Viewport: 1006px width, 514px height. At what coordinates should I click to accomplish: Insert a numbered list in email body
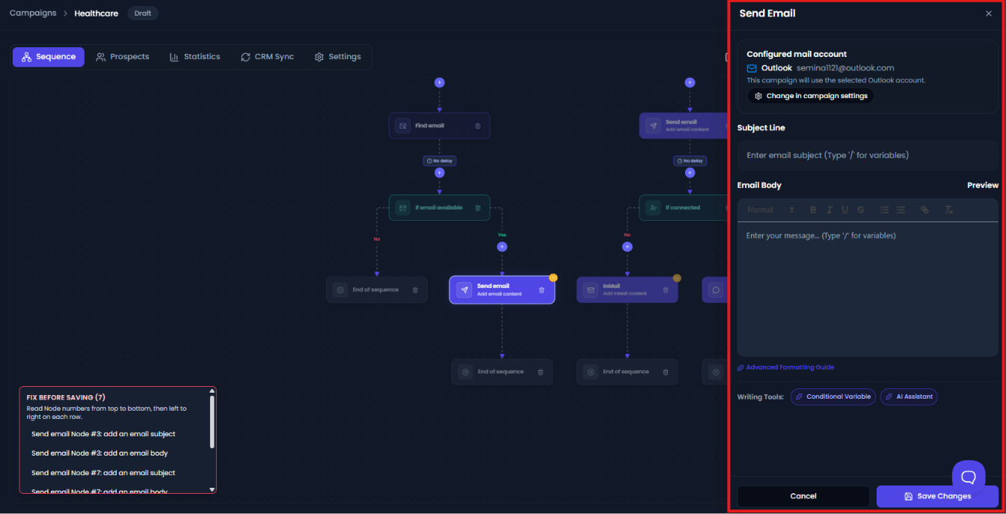pyautogui.click(x=885, y=210)
